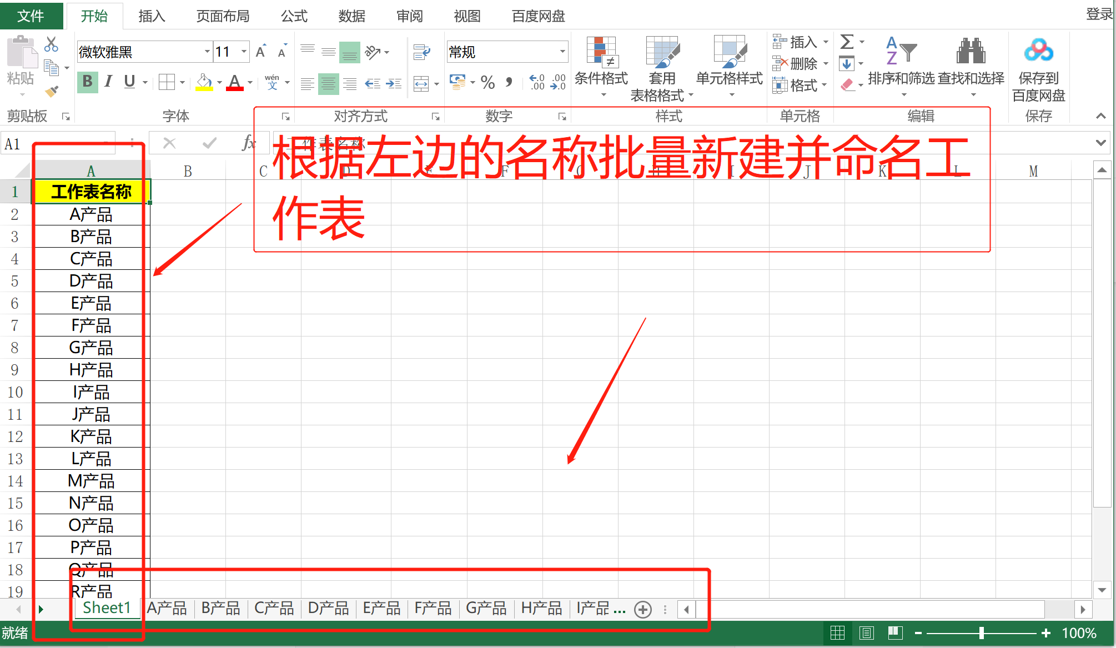The width and height of the screenshot is (1116, 648).
Task: Click the AutoSum sigma icon
Action: [x=847, y=42]
